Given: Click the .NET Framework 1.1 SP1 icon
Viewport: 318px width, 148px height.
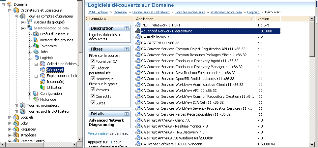Looking at the screenshot, I should click(138, 25).
